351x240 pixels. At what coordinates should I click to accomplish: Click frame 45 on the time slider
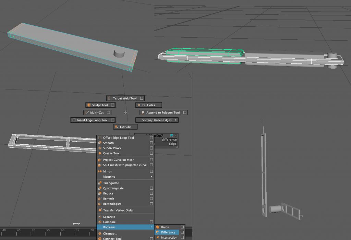click(19, 230)
